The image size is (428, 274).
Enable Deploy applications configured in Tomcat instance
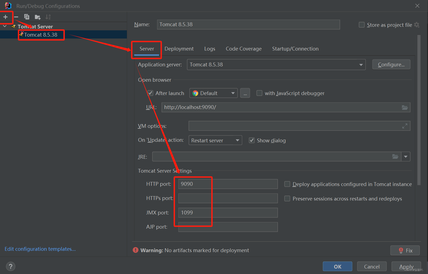287,184
